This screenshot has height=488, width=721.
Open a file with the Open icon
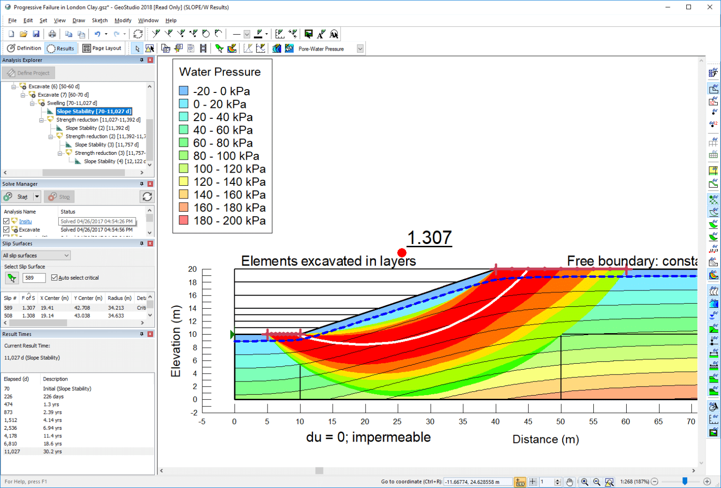(x=23, y=33)
